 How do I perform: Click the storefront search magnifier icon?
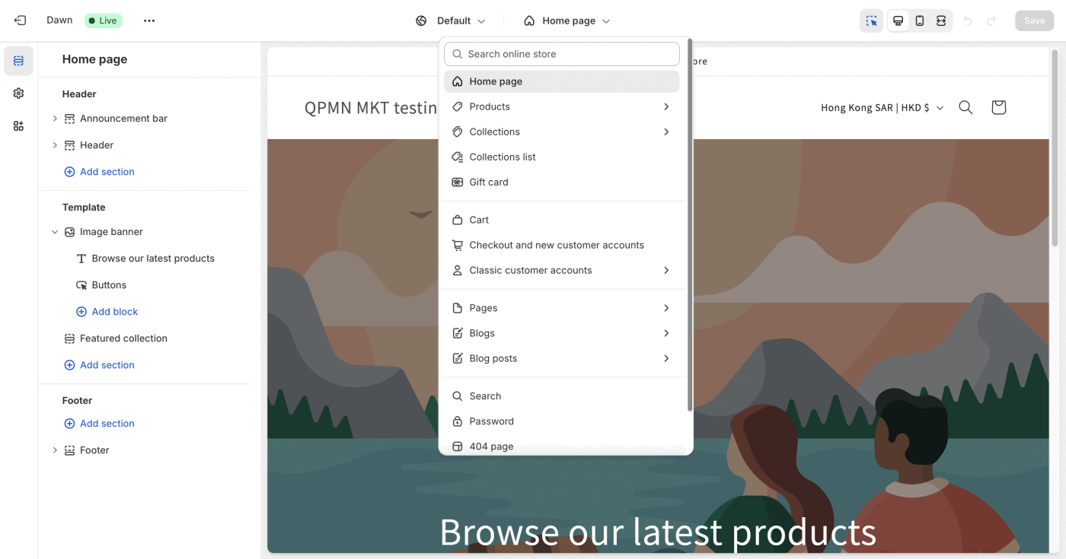point(965,107)
